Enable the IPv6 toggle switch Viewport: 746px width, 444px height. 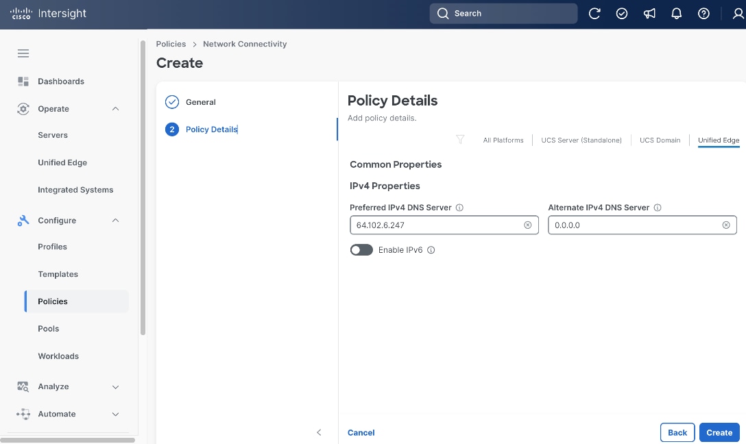[361, 250]
